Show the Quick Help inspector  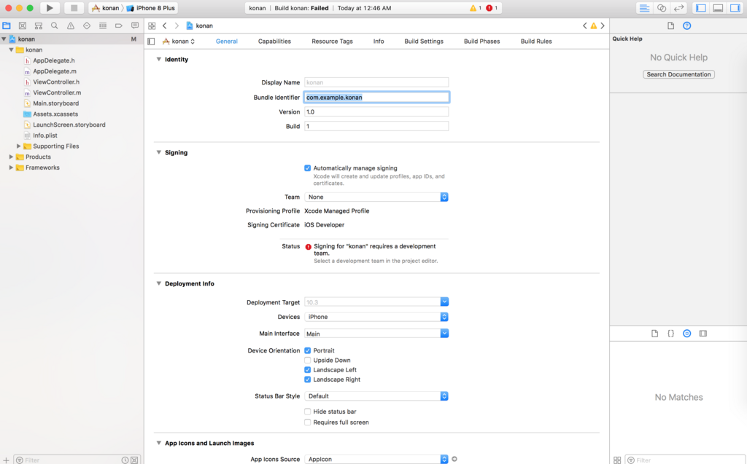pos(687,25)
